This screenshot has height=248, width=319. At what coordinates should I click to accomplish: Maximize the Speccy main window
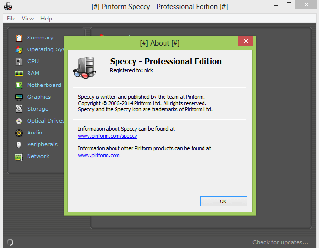coord(289,4)
